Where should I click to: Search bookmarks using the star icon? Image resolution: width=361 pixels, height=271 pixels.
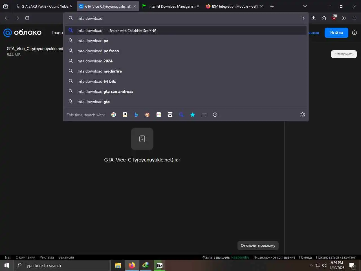[193, 115]
